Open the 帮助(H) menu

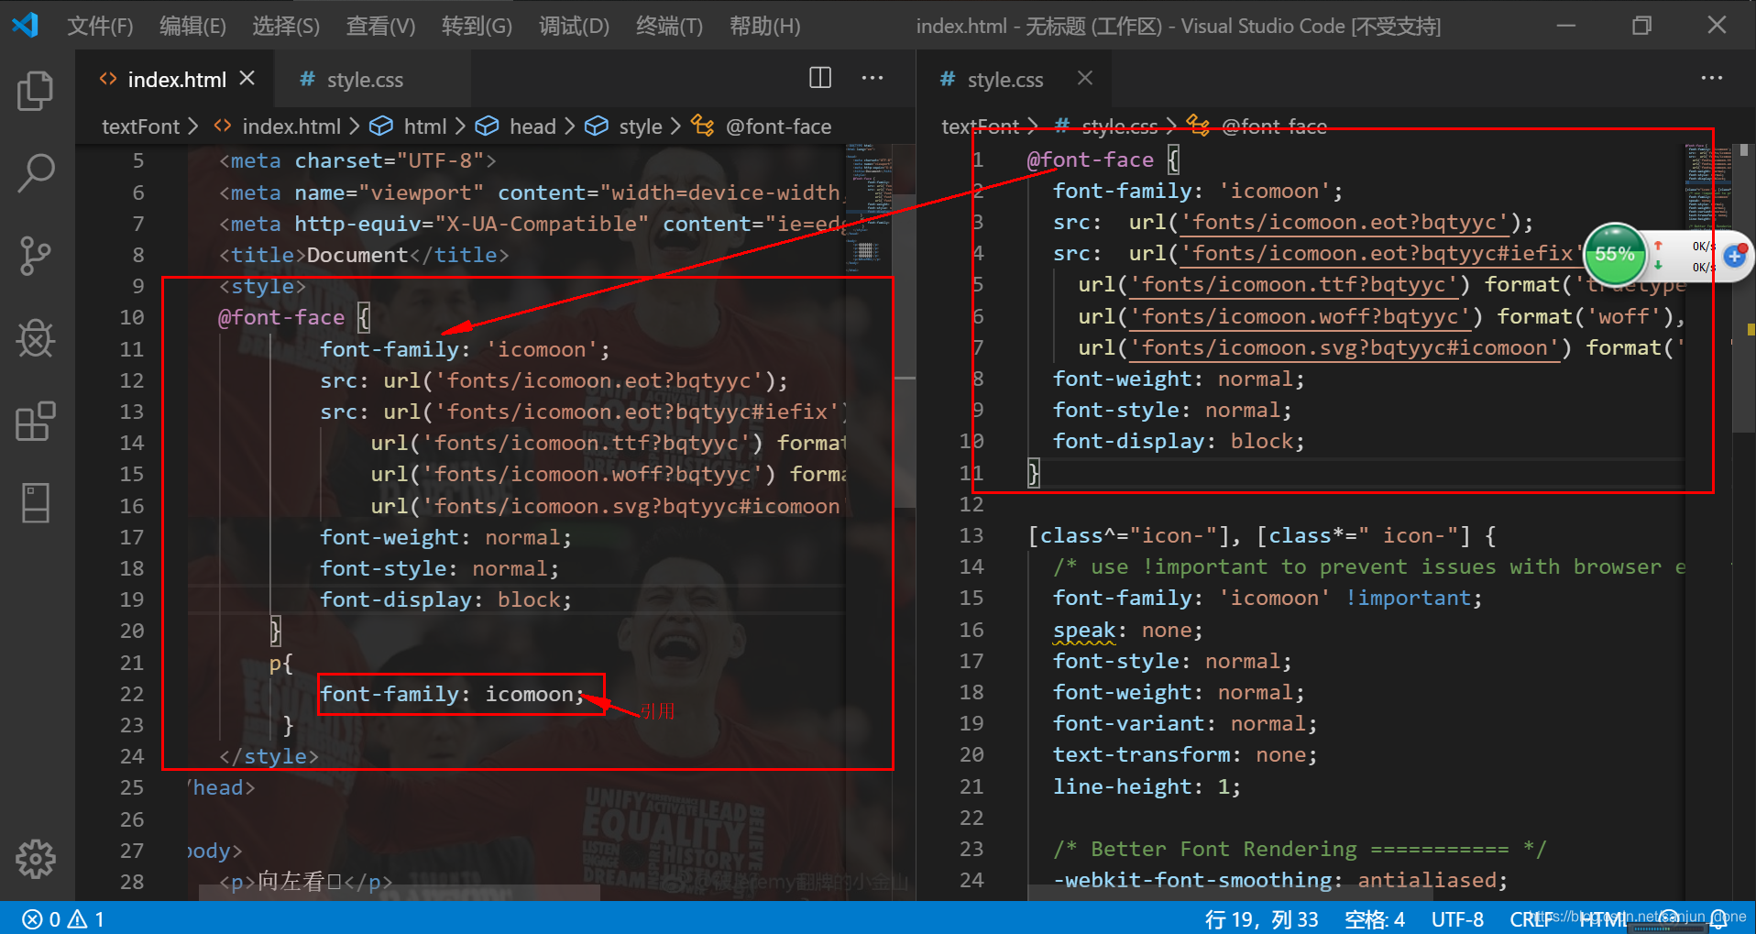point(764,26)
